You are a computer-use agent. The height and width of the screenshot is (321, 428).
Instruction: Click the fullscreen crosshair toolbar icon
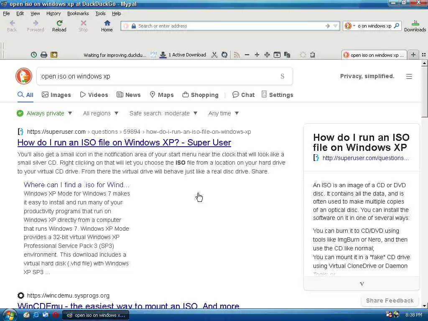point(267,55)
